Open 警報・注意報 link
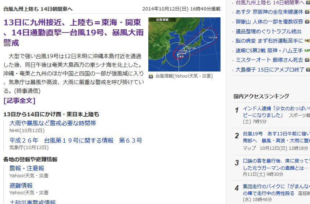The image size is (310, 204). [x=27, y=168]
